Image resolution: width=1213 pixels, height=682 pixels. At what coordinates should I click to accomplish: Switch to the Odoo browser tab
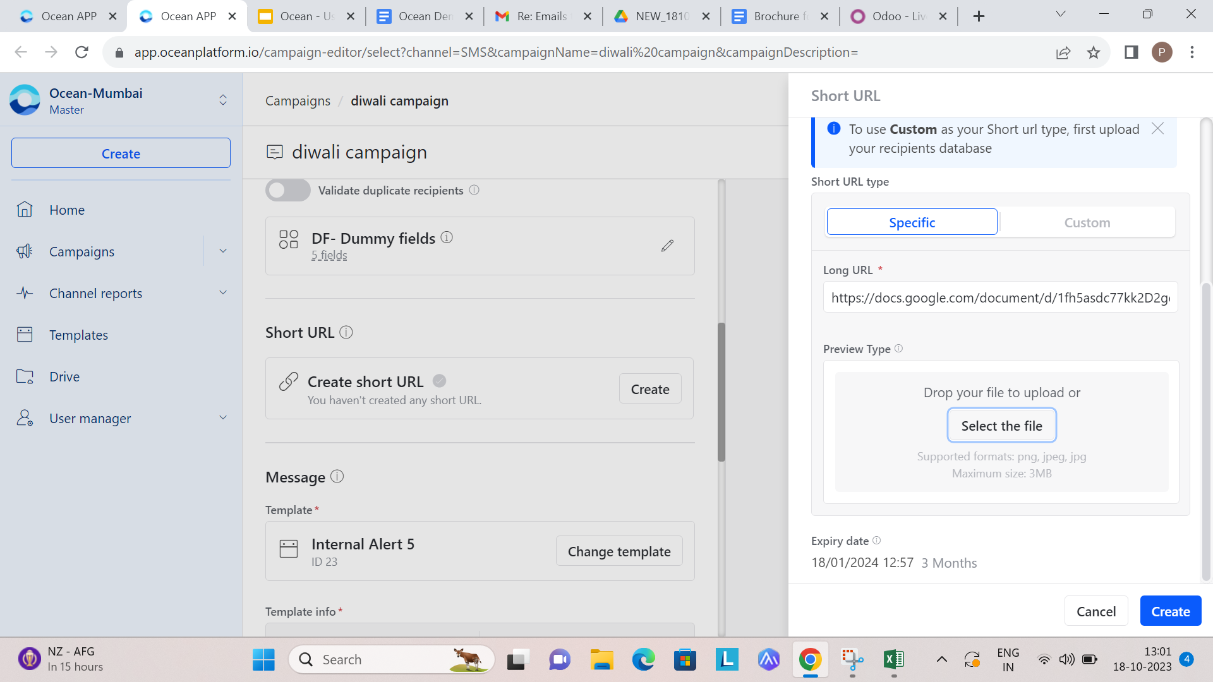[x=898, y=16]
